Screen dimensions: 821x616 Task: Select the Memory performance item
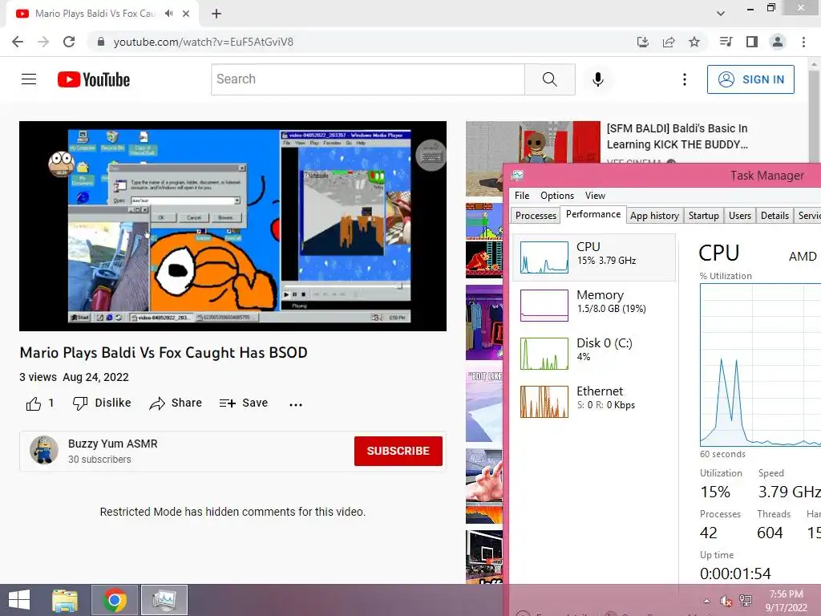coord(594,306)
